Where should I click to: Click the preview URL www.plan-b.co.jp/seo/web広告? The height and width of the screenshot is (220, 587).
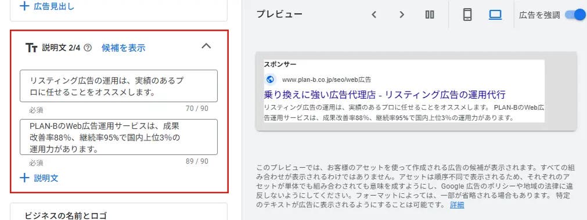(327, 80)
